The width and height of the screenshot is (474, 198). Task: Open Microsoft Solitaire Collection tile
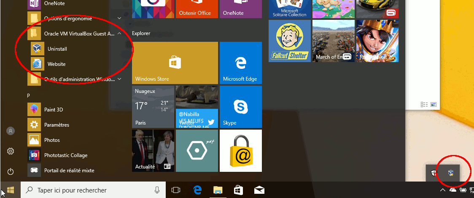(290, 9)
